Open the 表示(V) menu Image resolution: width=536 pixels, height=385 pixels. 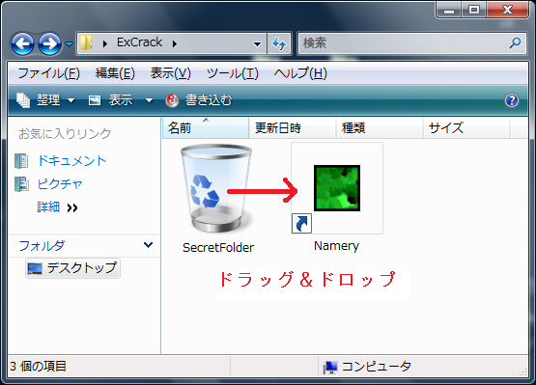click(x=171, y=73)
